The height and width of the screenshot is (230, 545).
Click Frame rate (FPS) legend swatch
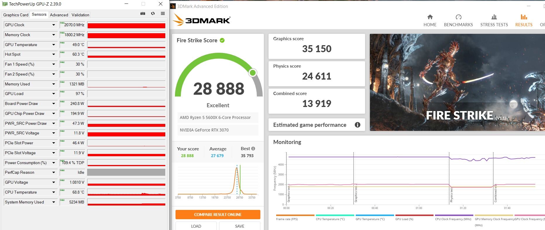tap(295, 215)
